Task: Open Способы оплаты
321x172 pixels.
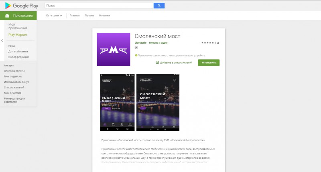Action: (14, 71)
